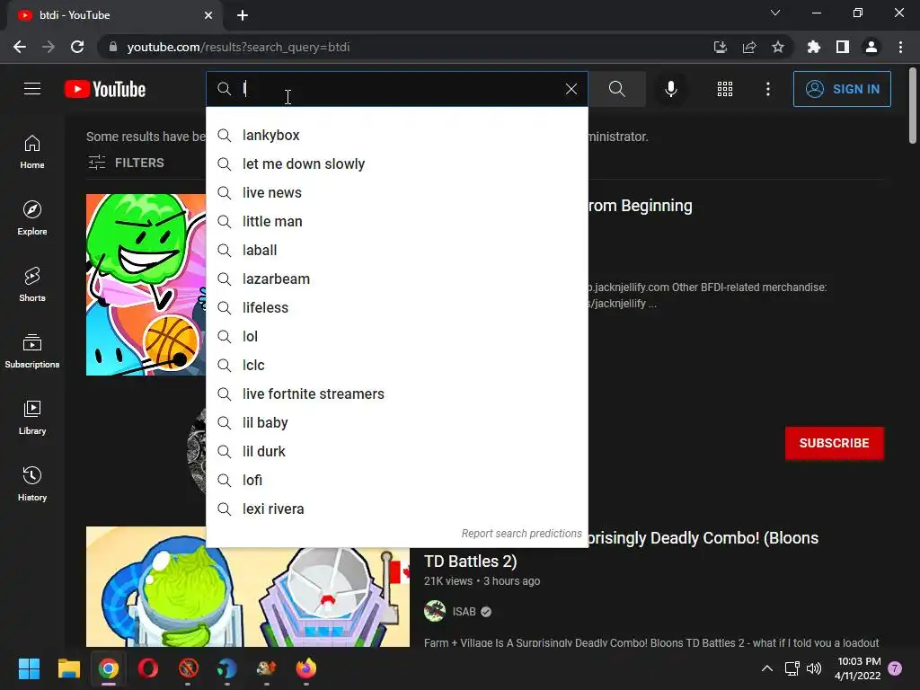Image resolution: width=920 pixels, height=690 pixels.
Task: Click the install app icon in address bar
Action: (720, 47)
